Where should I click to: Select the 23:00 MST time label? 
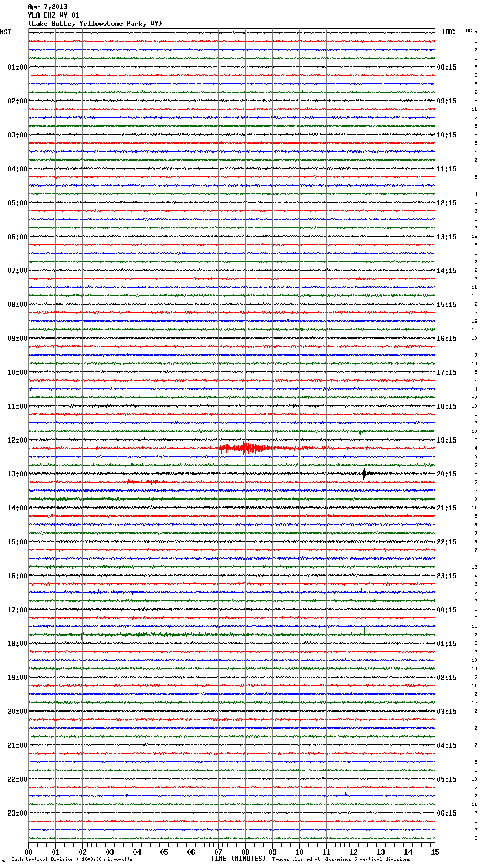pyautogui.click(x=17, y=813)
